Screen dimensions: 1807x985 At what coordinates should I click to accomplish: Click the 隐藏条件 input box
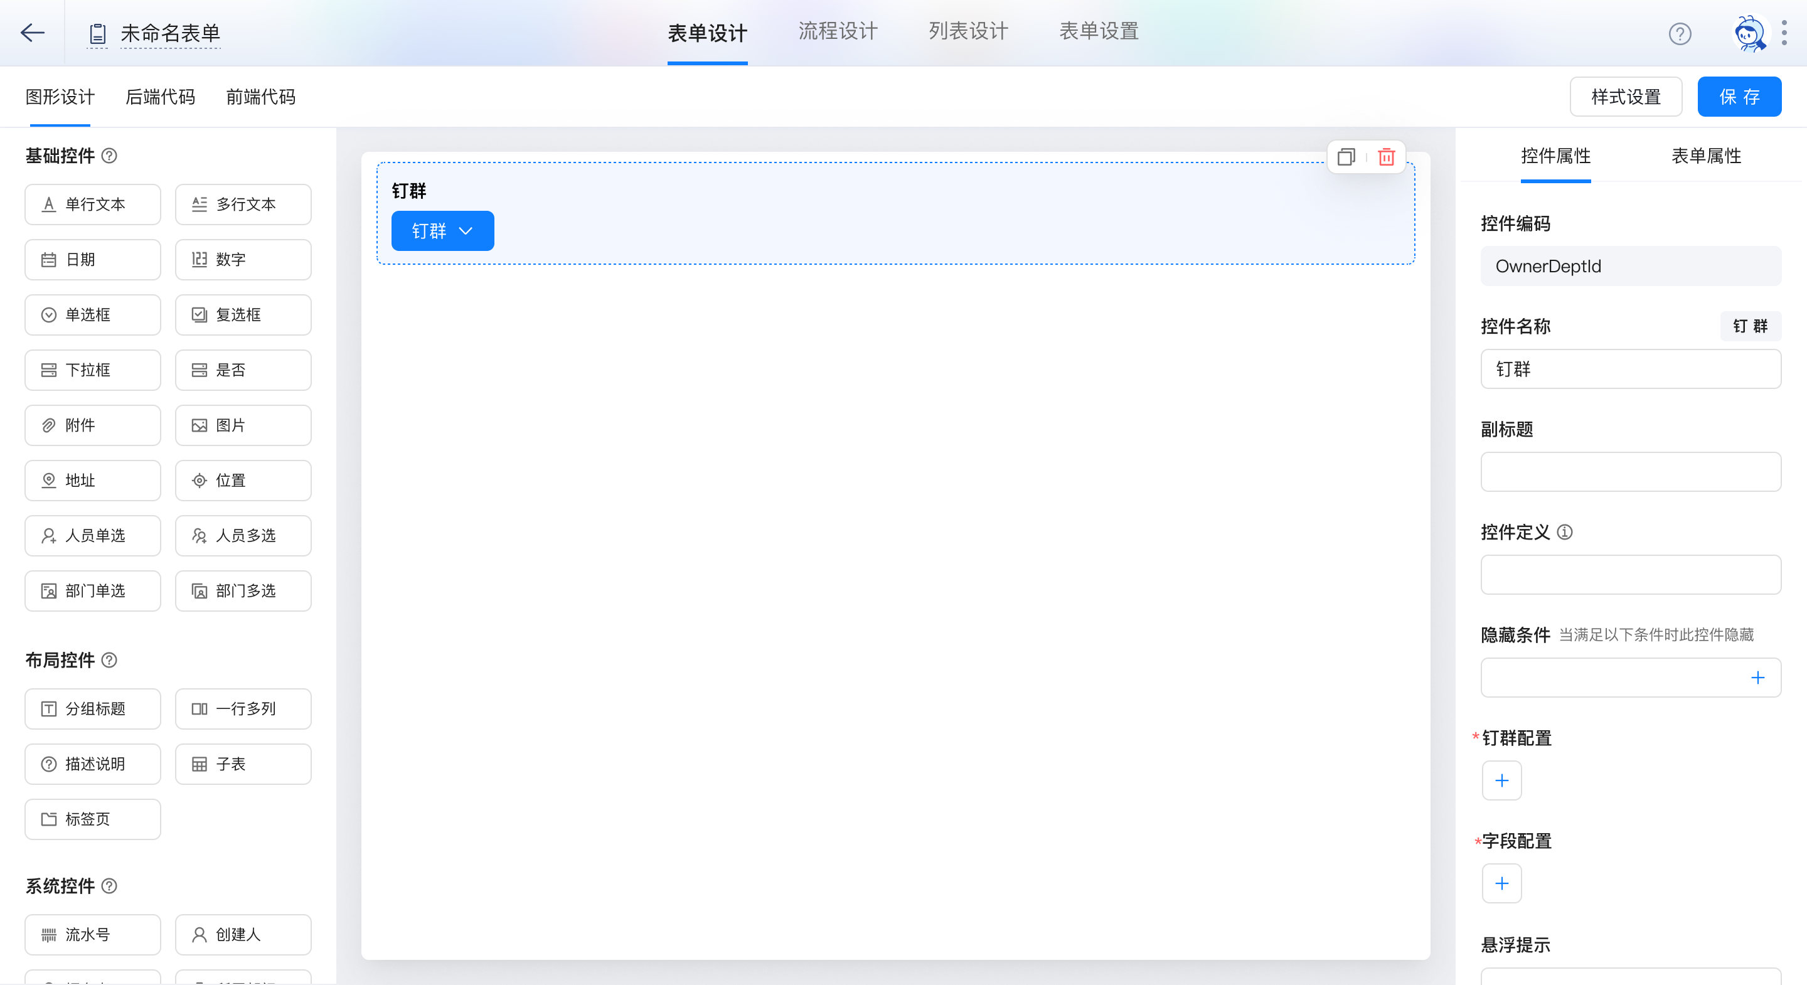pyautogui.click(x=1630, y=677)
